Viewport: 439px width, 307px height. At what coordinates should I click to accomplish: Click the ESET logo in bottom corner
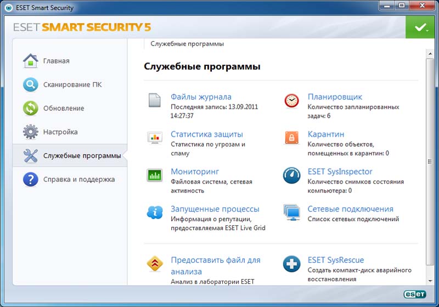[415, 294]
